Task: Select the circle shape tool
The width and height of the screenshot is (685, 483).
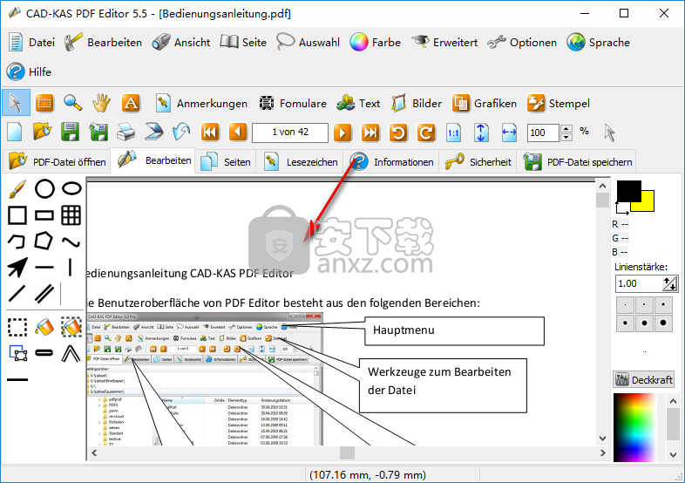Action: point(44,188)
